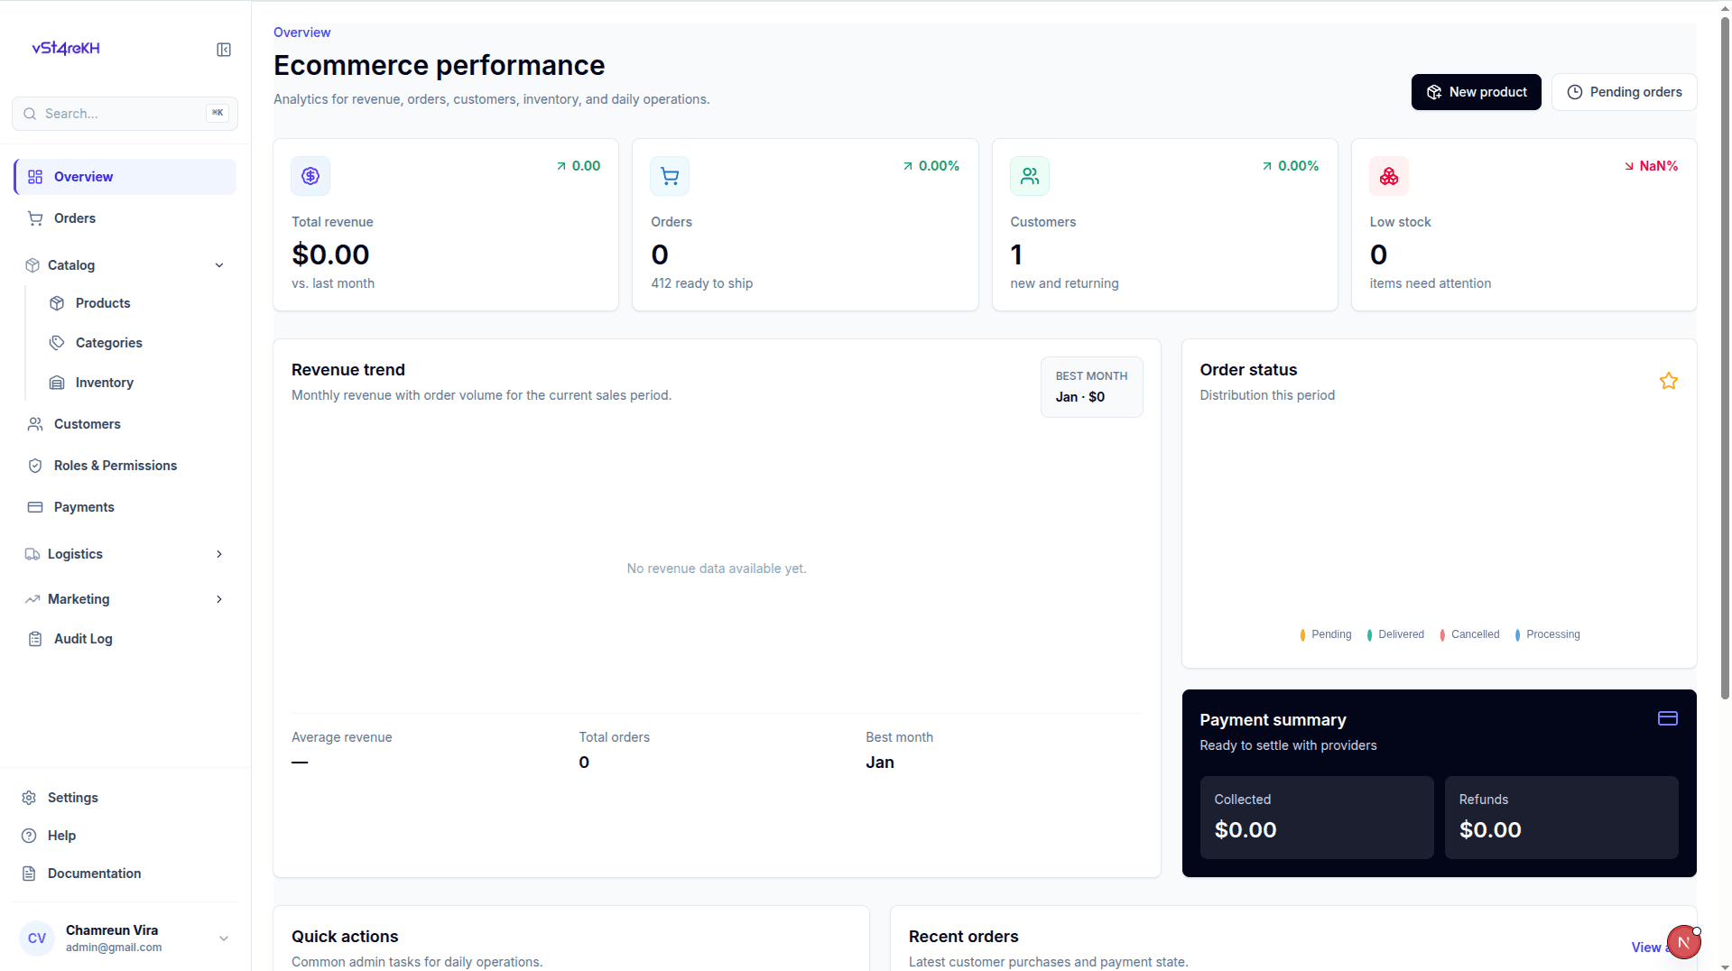The height and width of the screenshot is (971, 1732).
Task: Click the Payments card icon in sidebar
Action: tap(35, 507)
